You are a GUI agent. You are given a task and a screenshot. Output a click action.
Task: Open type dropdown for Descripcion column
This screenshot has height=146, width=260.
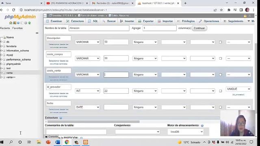87,42
